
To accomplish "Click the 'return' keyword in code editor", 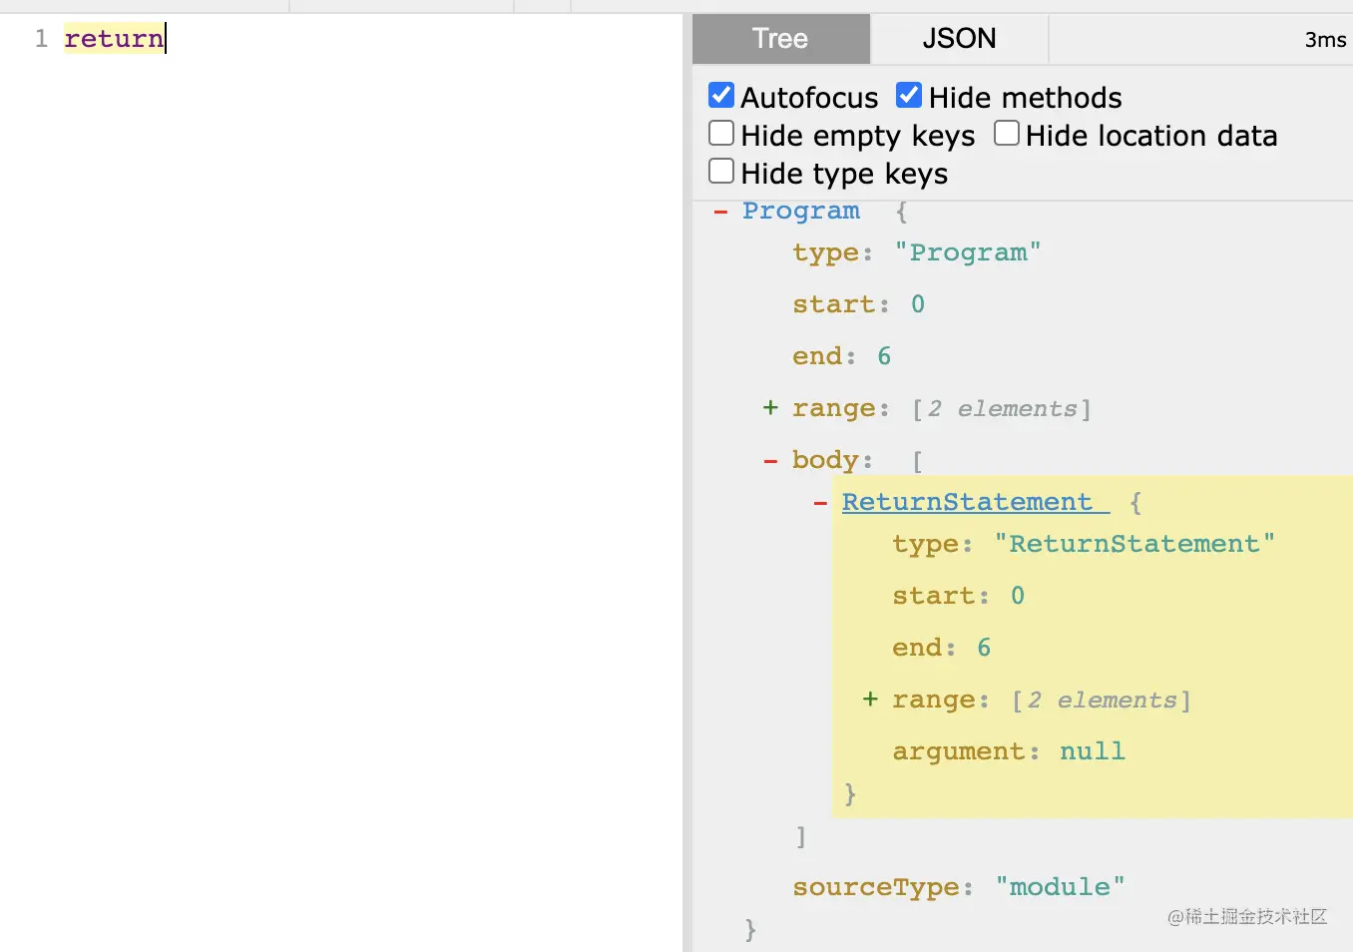I will coord(114,39).
